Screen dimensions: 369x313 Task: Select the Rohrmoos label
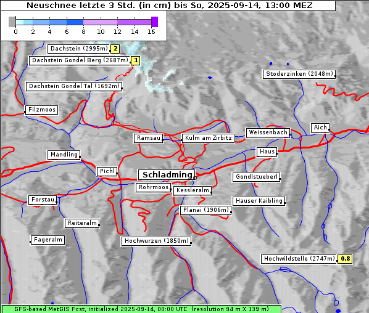154,187
